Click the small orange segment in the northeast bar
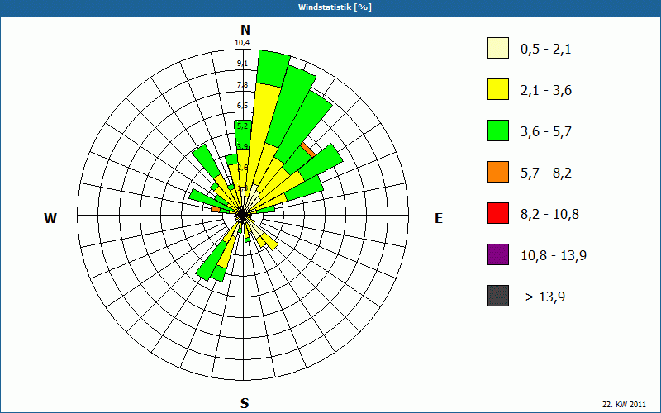 (x=308, y=150)
